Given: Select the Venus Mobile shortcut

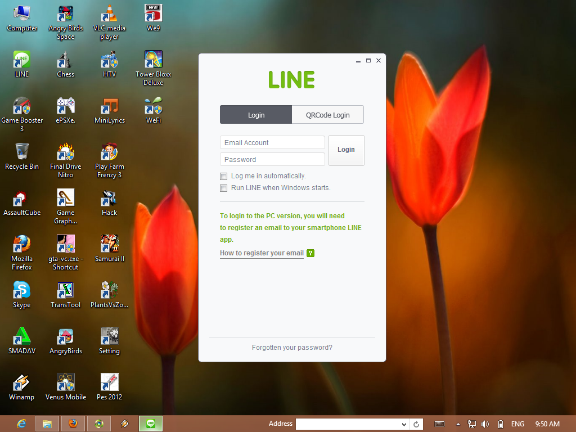Looking at the screenshot, I should 65,387.
